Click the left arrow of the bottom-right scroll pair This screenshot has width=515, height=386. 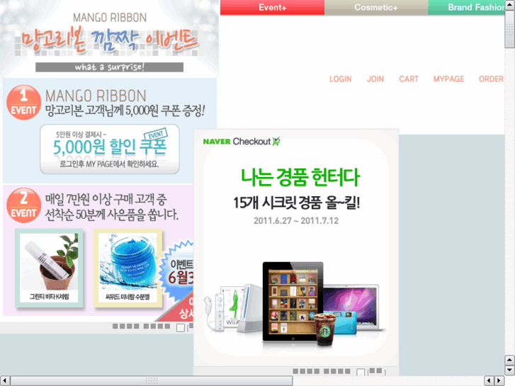click(x=489, y=380)
